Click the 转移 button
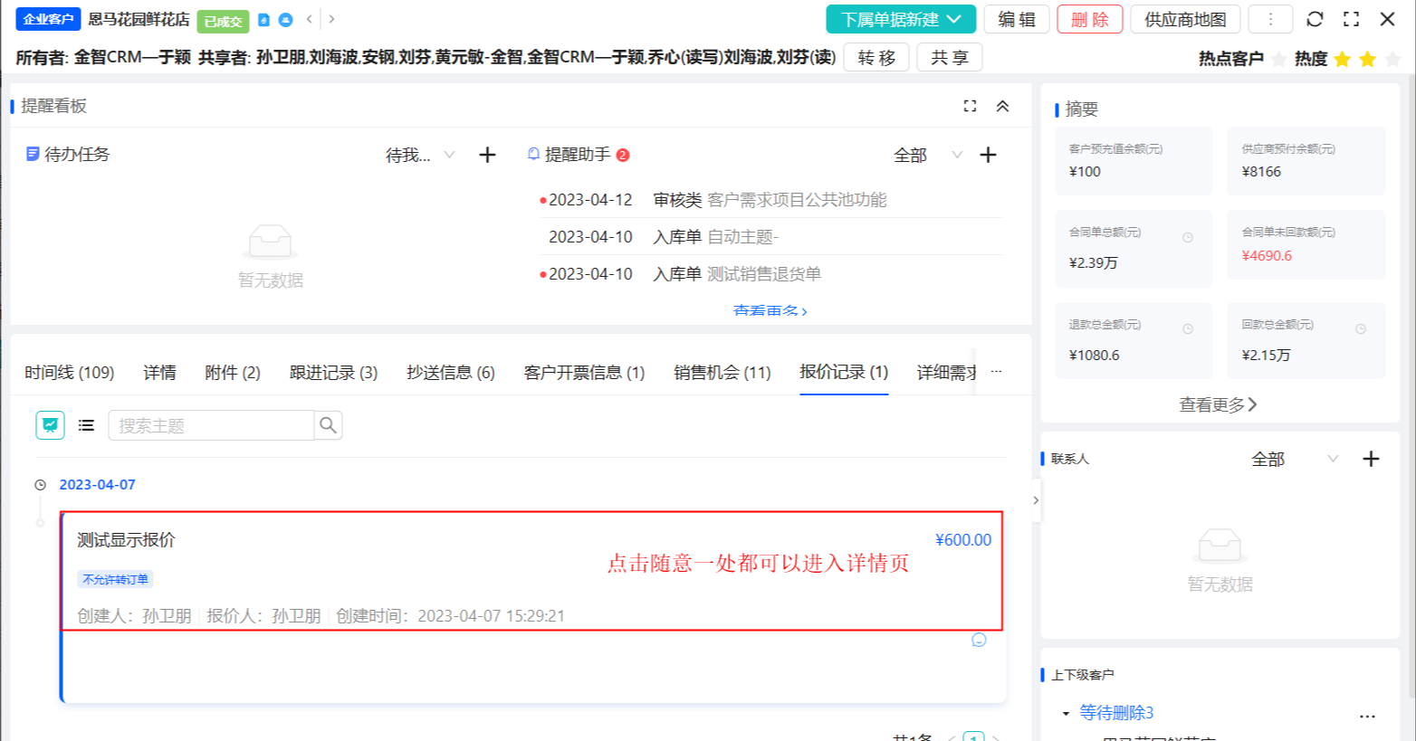 pyautogui.click(x=876, y=58)
